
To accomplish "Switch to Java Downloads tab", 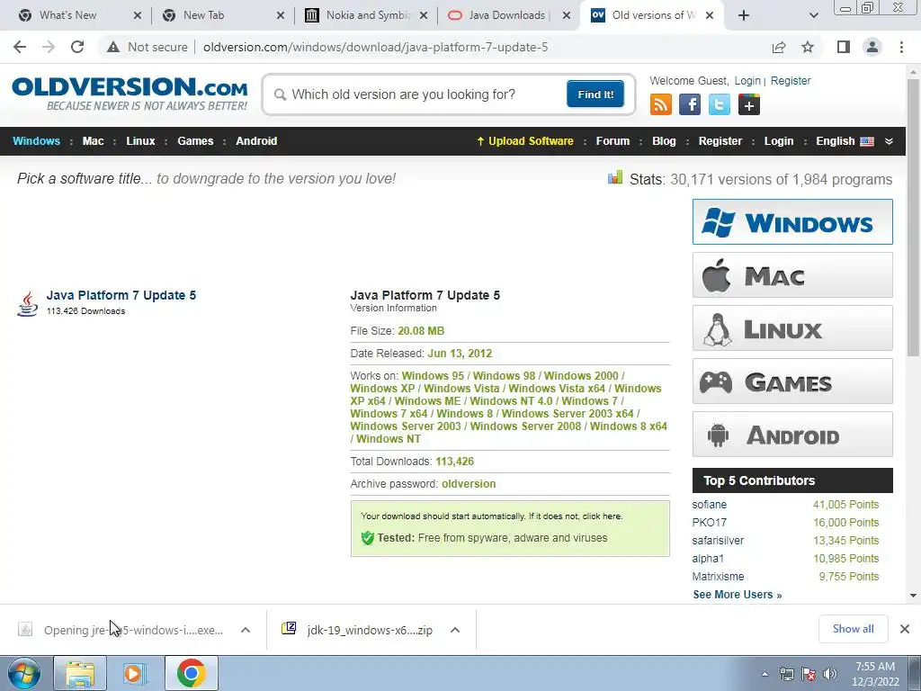I will pos(509,15).
